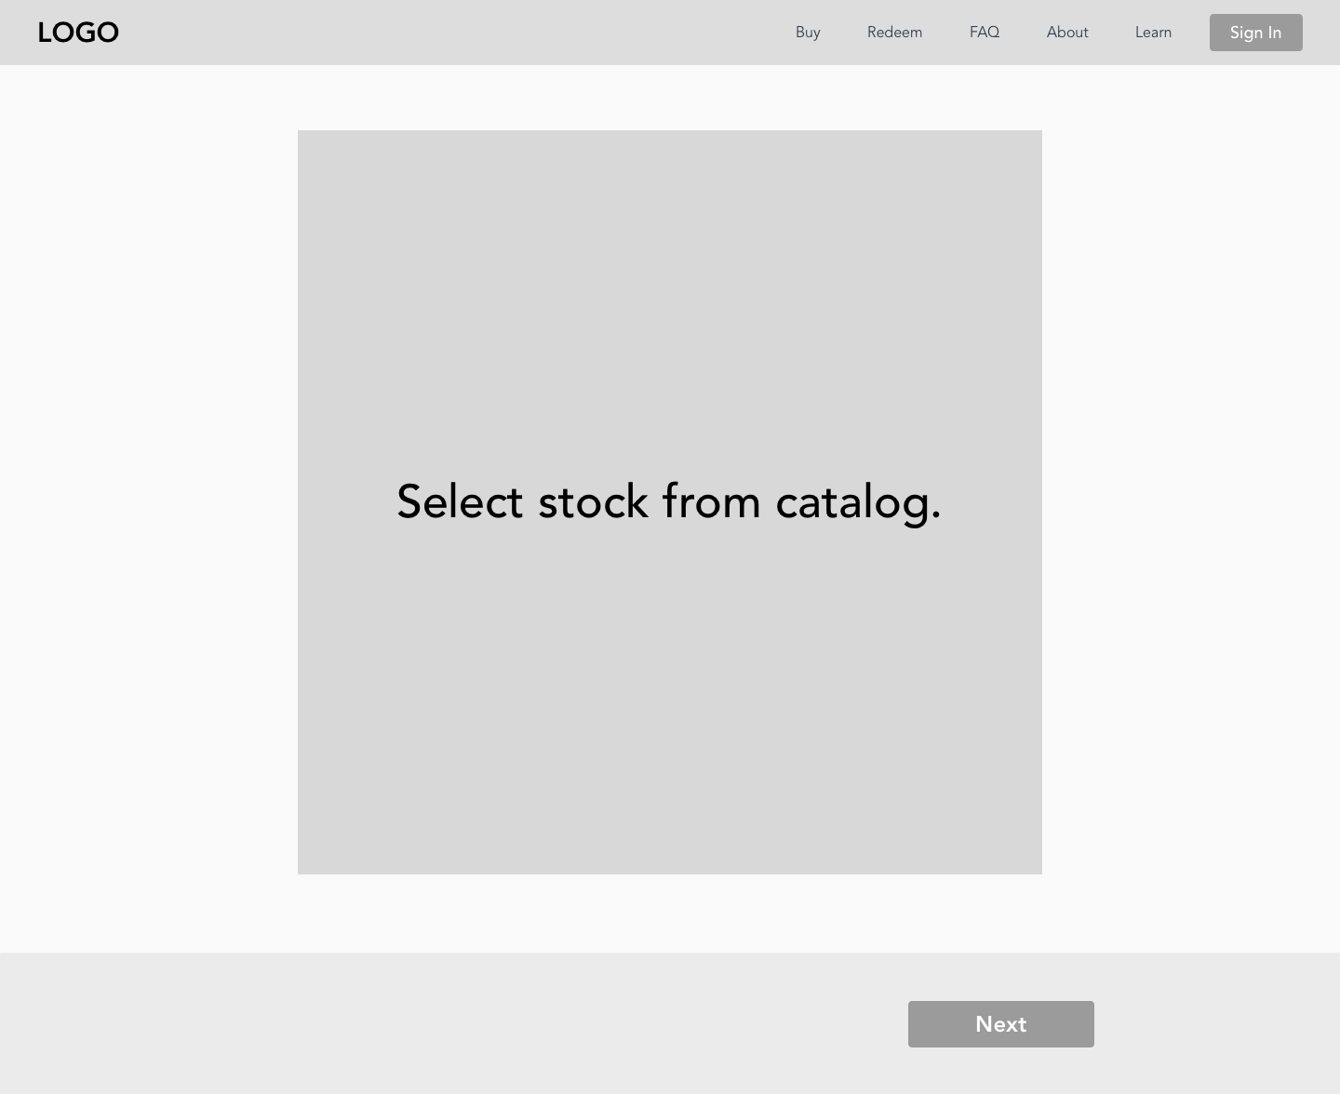Click the gray stock catalog placeholder panel
This screenshot has width=1340, height=1094.
point(670,279)
